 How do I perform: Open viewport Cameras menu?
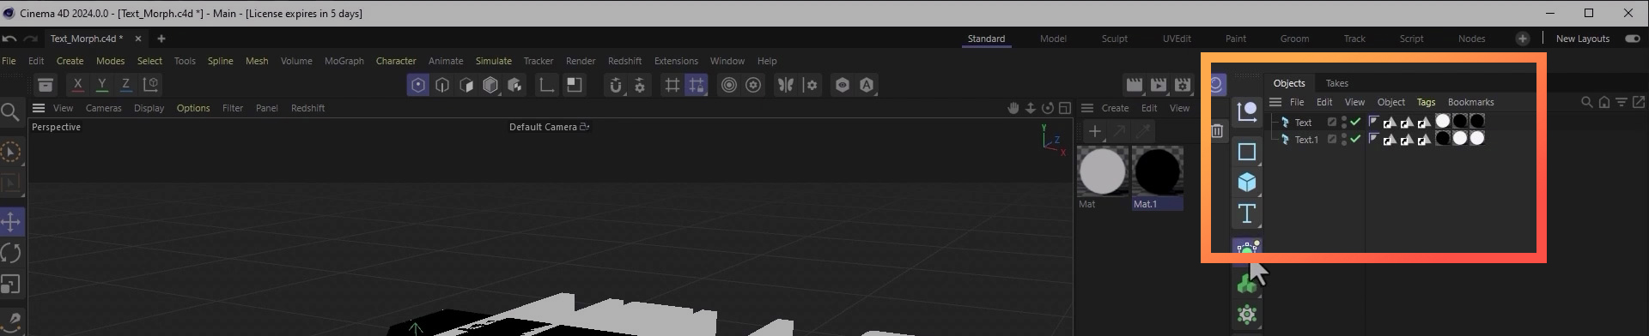(x=104, y=108)
